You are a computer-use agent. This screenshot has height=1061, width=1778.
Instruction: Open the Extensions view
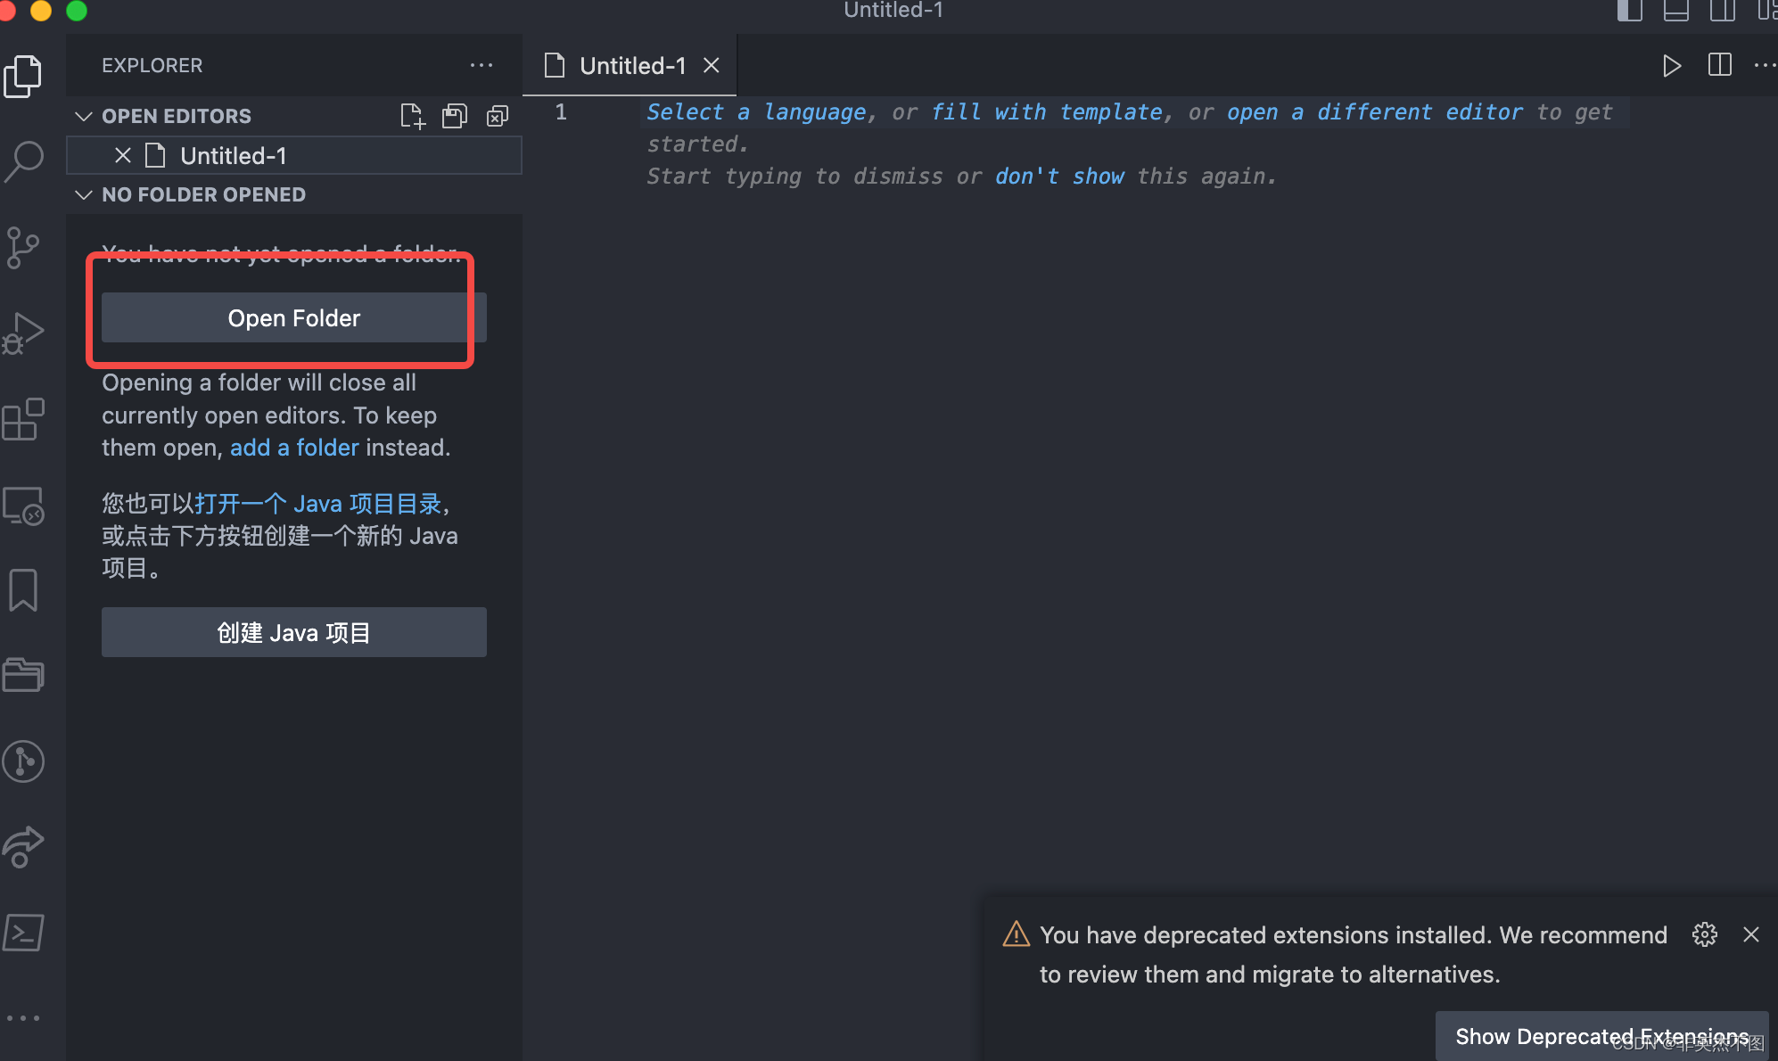[x=24, y=419]
